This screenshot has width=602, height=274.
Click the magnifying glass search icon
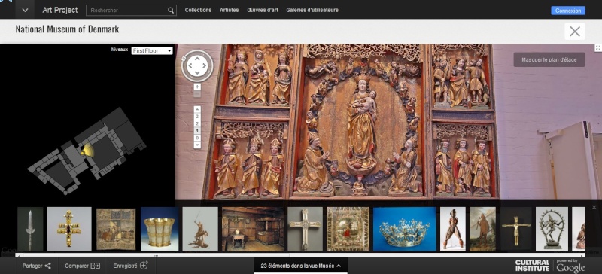172,11
